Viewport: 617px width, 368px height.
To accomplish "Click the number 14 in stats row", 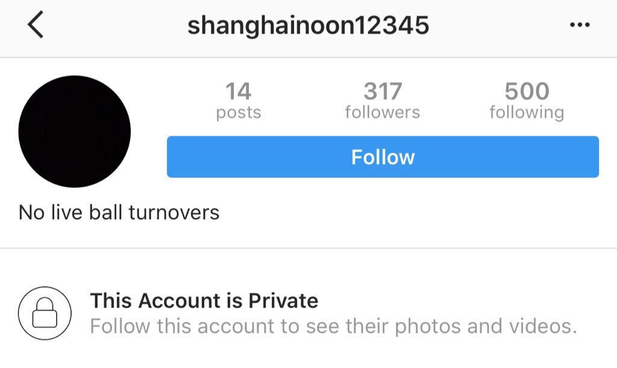I will (239, 91).
